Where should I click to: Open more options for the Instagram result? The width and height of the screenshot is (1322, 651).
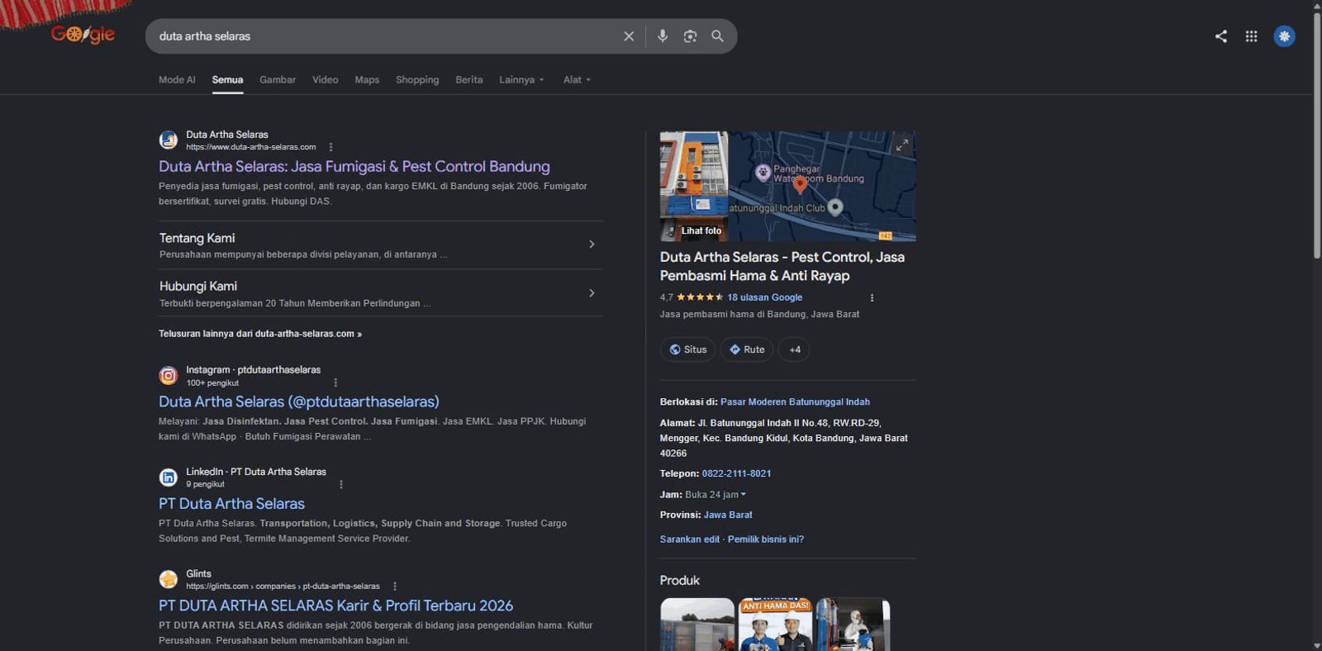click(335, 383)
